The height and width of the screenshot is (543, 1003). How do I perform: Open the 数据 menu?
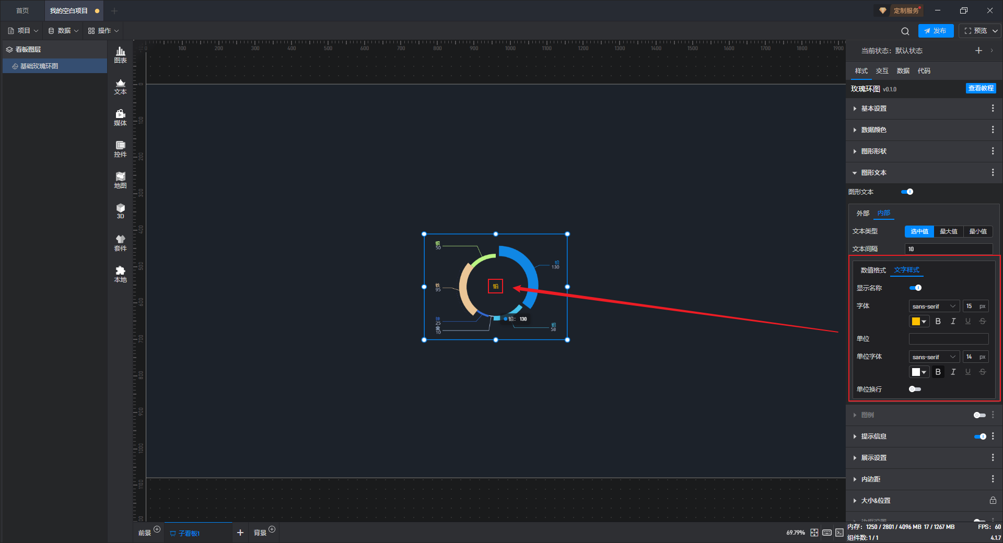click(x=63, y=31)
